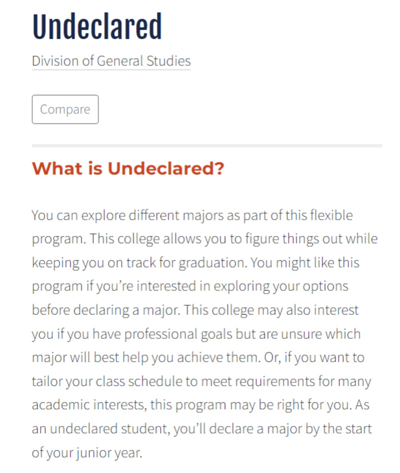This screenshot has height=473, width=400.
Task: Click the Compare button
Action: pos(65,109)
